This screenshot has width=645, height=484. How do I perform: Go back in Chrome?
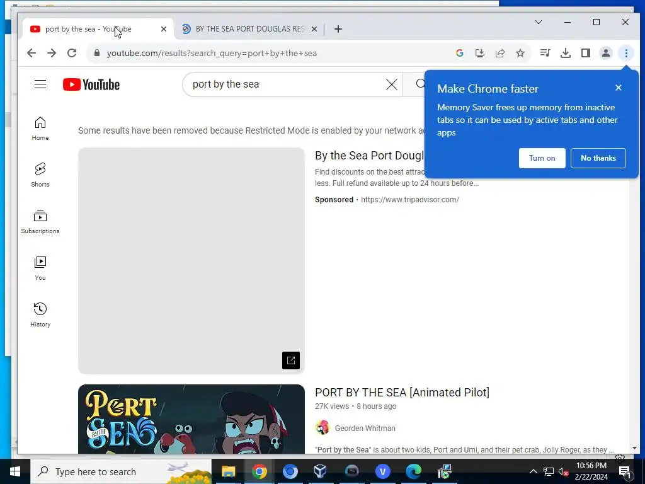pyautogui.click(x=31, y=53)
